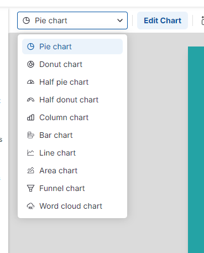
Task: Pick the Word cloud chart option
Action: [72, 206]
